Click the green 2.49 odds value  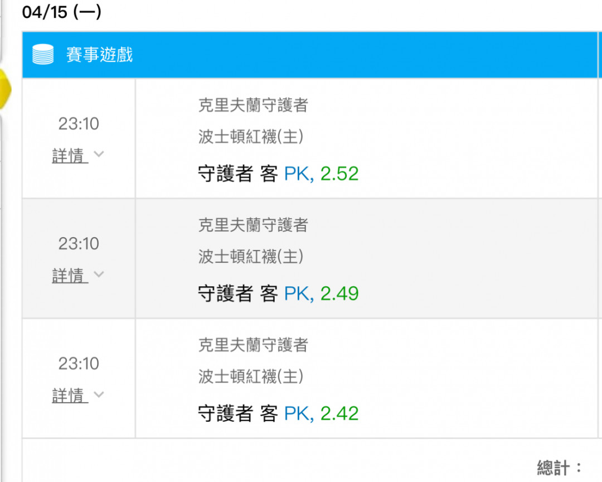point(339,293)
